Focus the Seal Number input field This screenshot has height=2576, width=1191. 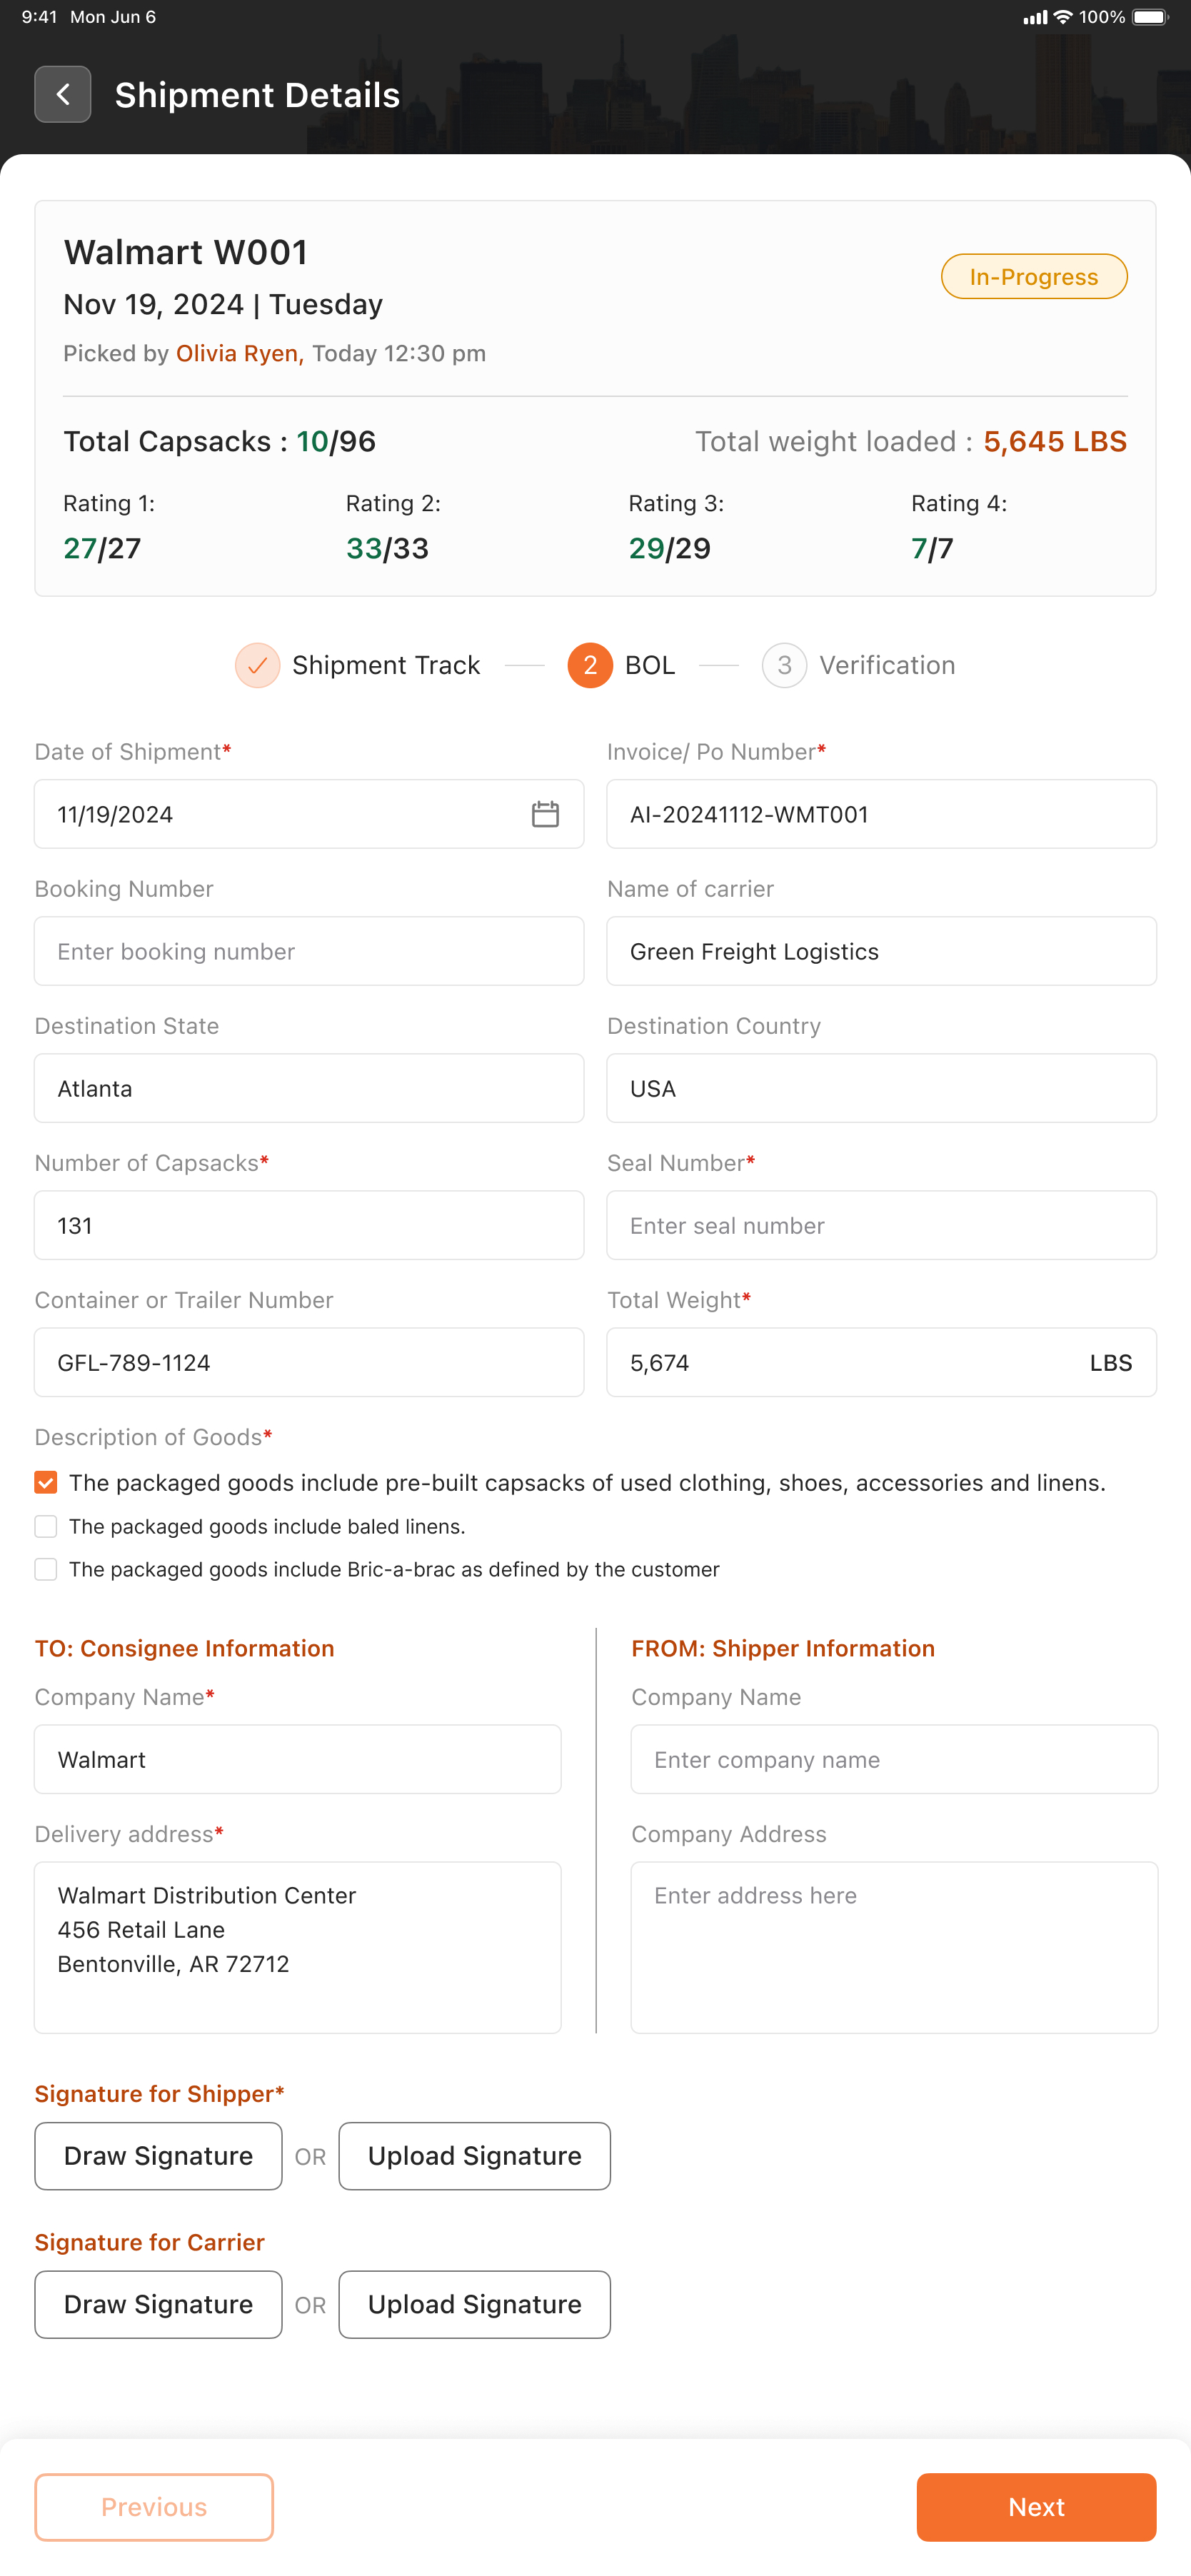coord(881,1225)
